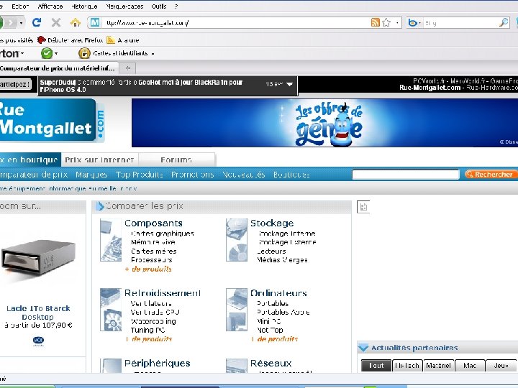Image resolution: width=518 pixels, height=388 pixels.
Task: Select the Comparateur de prix browser tab
Action: [59, 68]
